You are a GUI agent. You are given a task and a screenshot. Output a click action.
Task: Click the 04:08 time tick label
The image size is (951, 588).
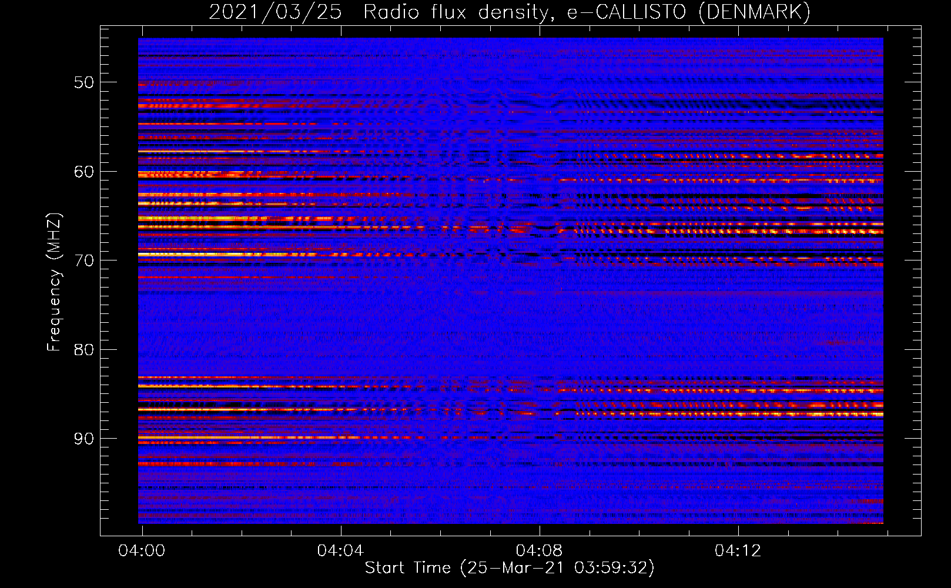coord(539,551)
